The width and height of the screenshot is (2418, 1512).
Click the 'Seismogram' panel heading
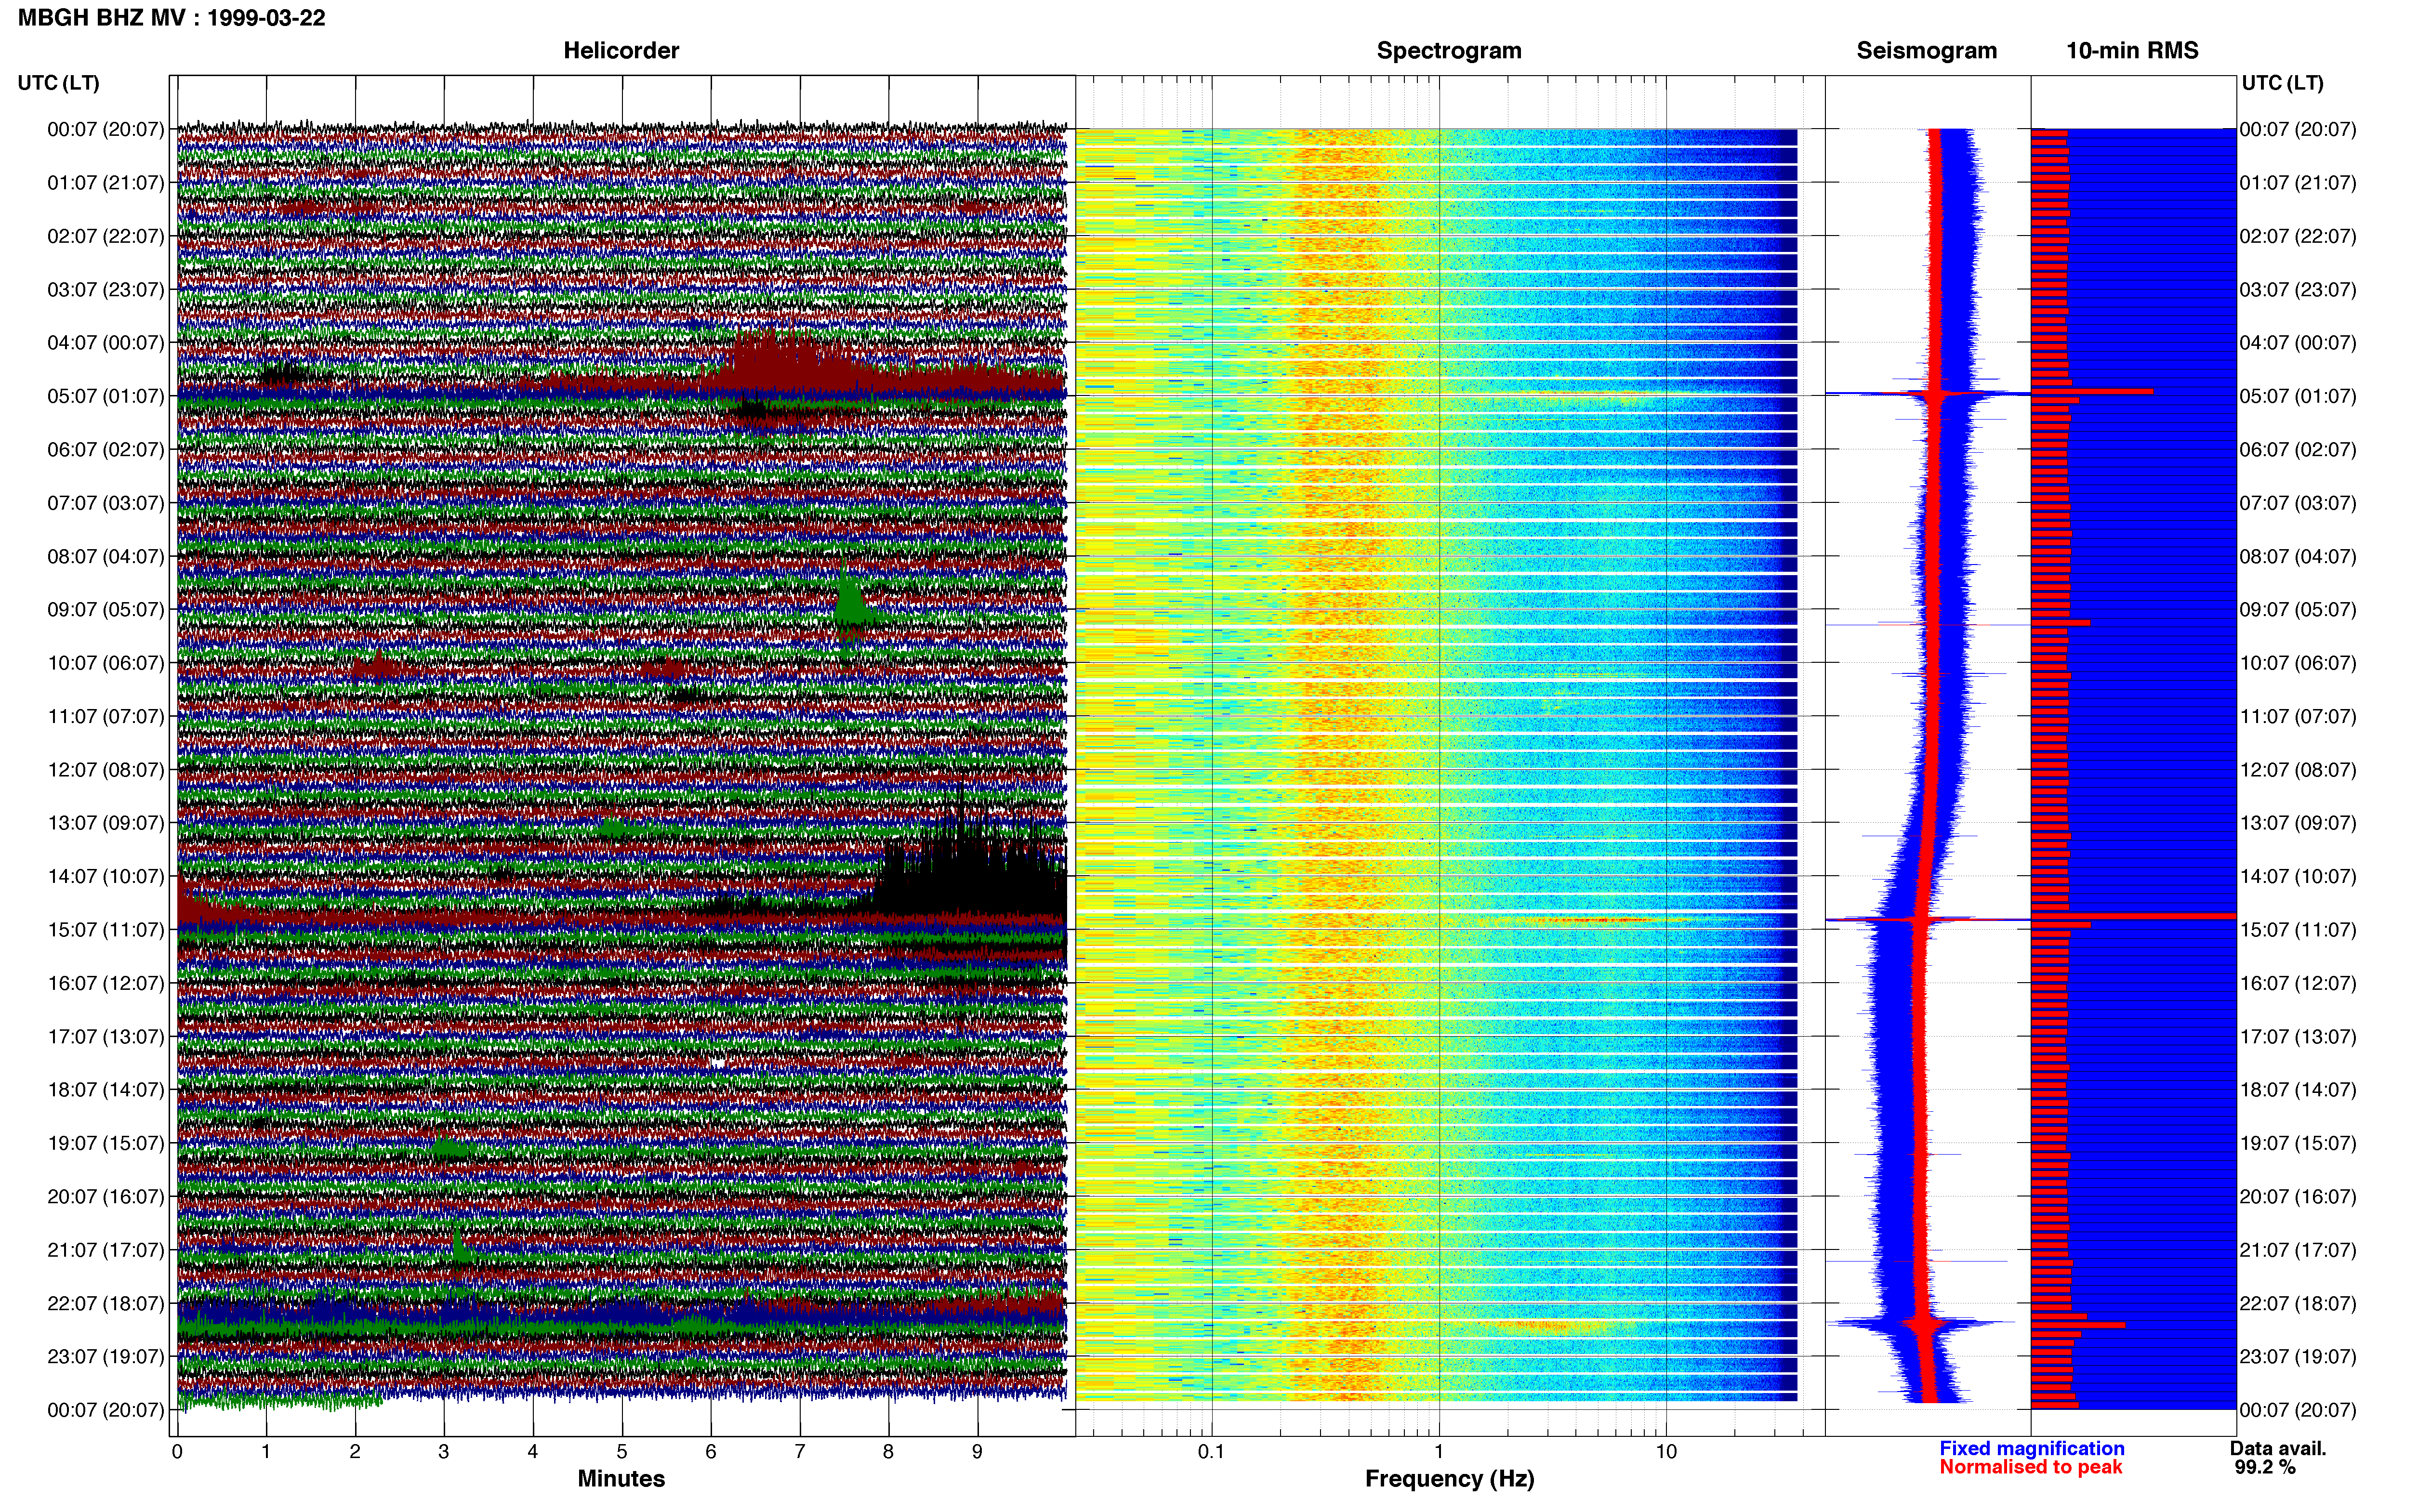click(x=1926, y=51)
